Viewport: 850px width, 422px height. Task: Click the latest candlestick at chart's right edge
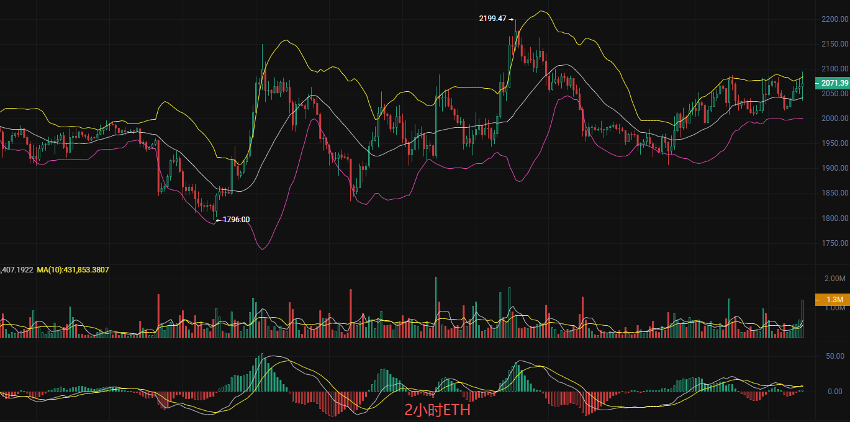click(802, 84)
